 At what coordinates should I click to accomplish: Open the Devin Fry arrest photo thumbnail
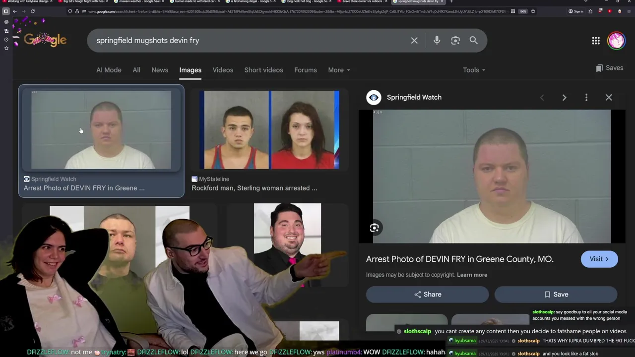tap(101, 130)
